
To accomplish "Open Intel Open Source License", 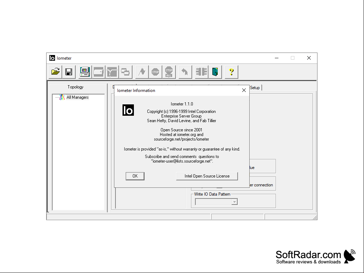I will pos(207,176).
